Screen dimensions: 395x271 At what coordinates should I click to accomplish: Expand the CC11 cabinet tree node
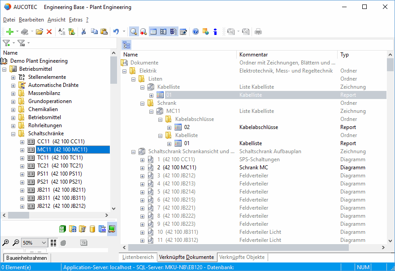[22, 142]
